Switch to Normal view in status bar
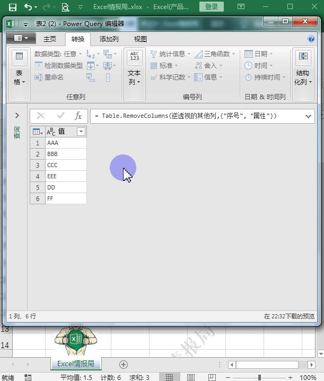The image size is (324, 381). click(x=169, y=377)
